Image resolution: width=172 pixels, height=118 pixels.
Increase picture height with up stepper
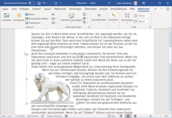[148, 15]
